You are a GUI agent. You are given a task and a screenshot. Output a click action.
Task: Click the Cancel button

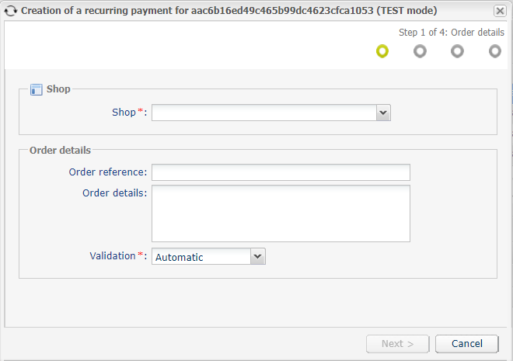(x=467, y=344)
